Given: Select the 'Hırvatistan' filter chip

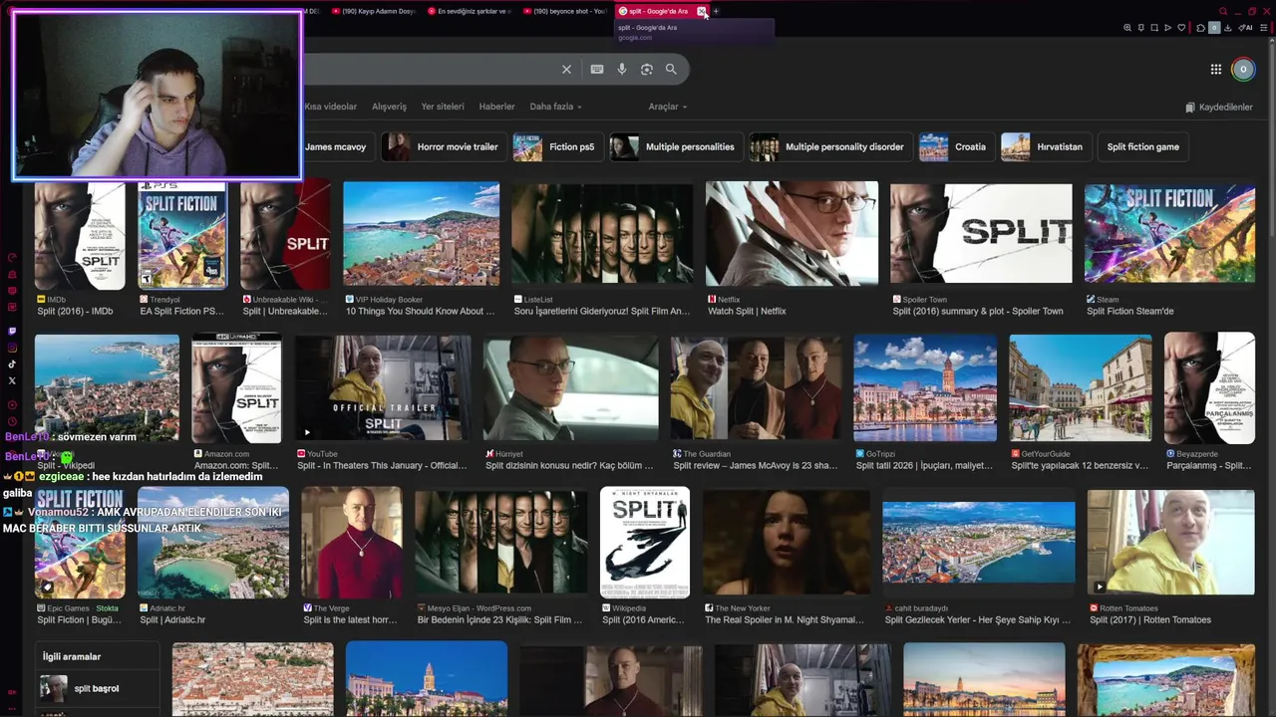Looking at the screenshot, I should point(1046,147).
